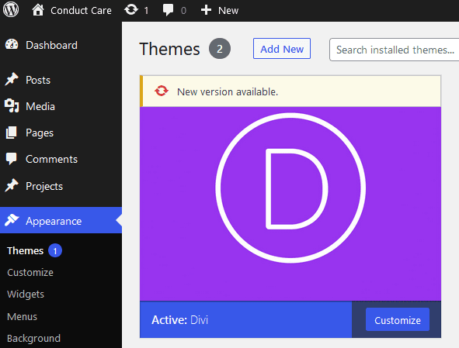Click the comments bubble icon in admin bar

(x=168, y=10)
